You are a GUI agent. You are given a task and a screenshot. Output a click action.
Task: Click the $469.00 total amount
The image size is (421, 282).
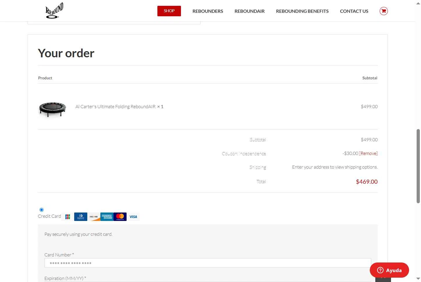click(x=367, y=182)
